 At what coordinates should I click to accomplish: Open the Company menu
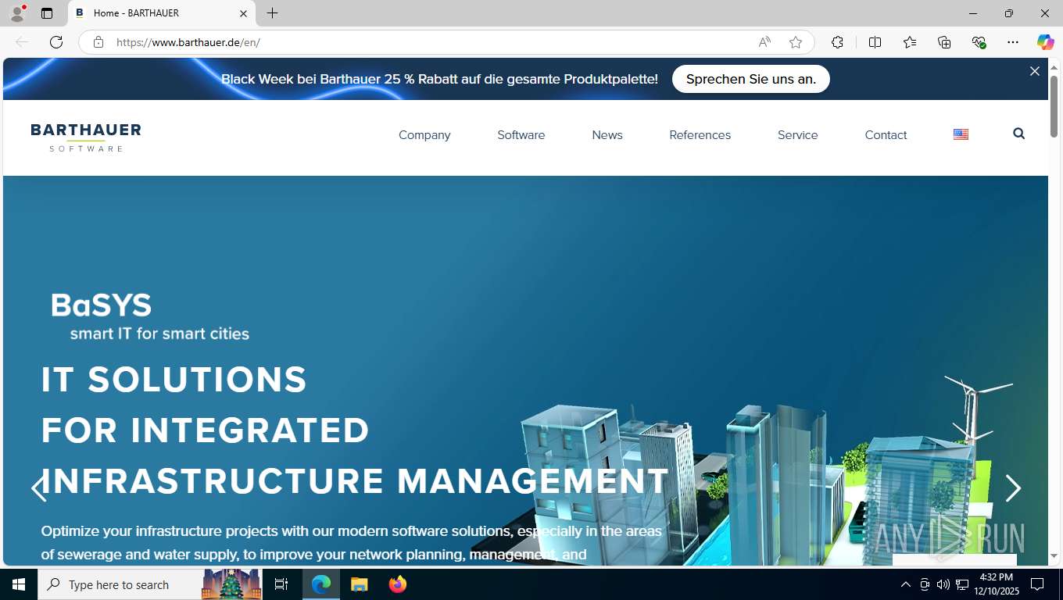point(424,135)
